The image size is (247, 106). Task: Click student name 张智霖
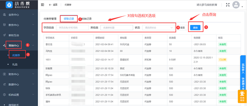pyautogui.click(x=49, y=68)
